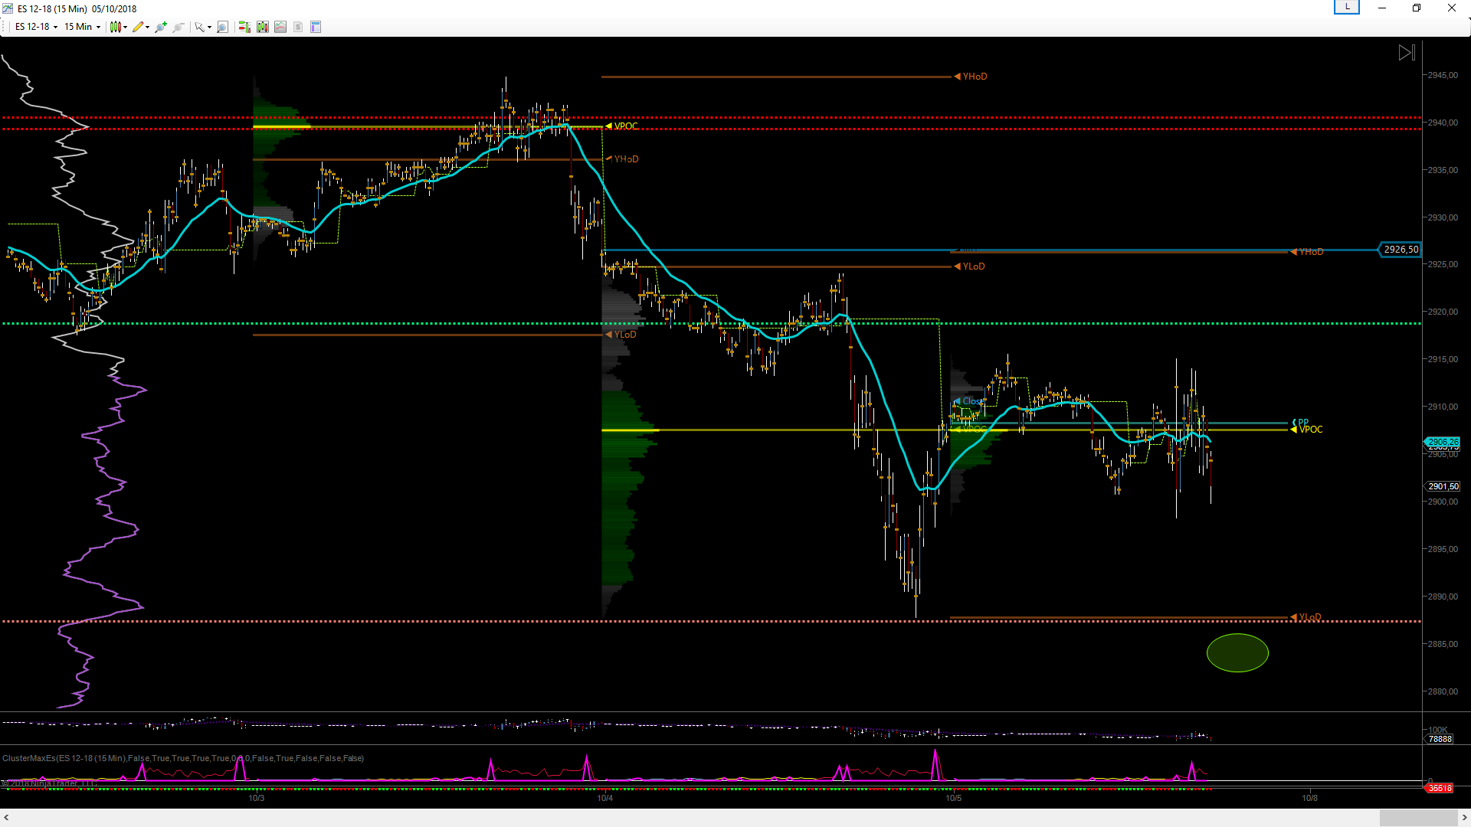Open the Data Series candlestick icon
The height and width of the screenshot is (827, 1471).
(x=263, y=27)
